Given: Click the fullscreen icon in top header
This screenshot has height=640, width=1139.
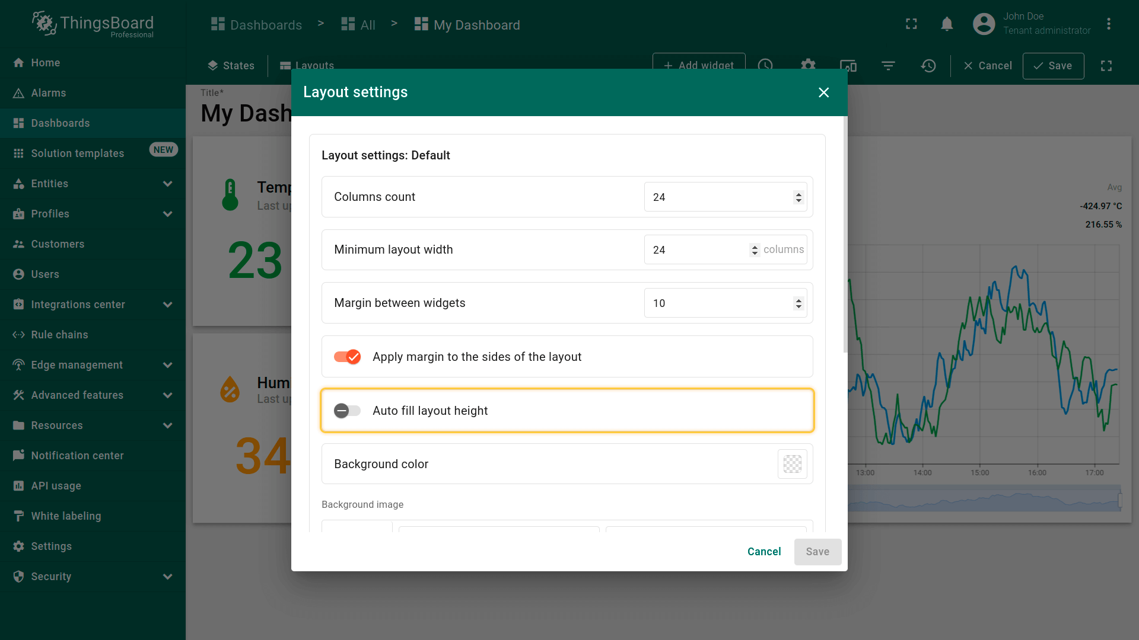Looking at the screenshot, I should pyautogui.click(x=911, y=24).
